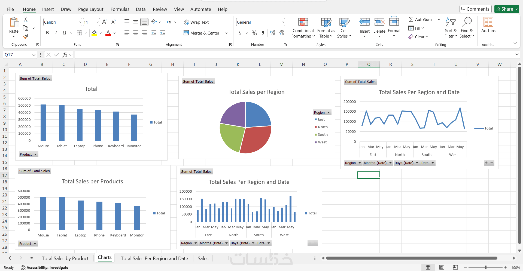Toggle Underline formatting
This screenshot has height=271, width=523.
click(65, 33)
